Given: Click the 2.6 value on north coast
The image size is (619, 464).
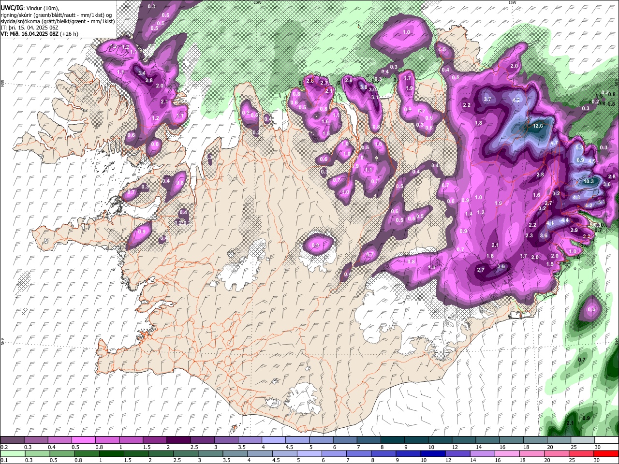Looking at the screenshot, I should tap(310, 81).
